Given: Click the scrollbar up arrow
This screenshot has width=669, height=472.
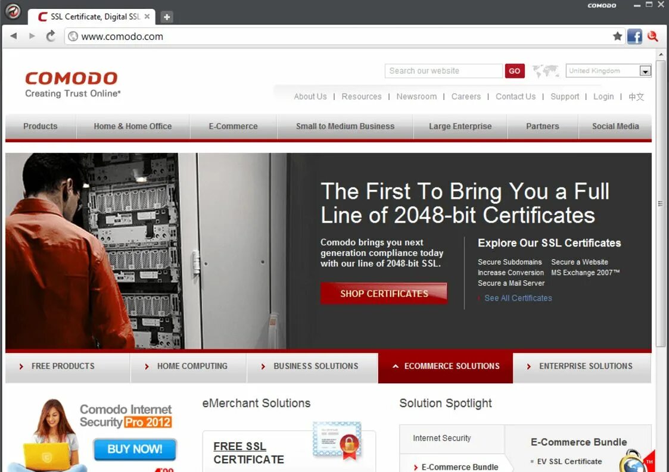Looking at the screenshot, I should coord(661,55).
